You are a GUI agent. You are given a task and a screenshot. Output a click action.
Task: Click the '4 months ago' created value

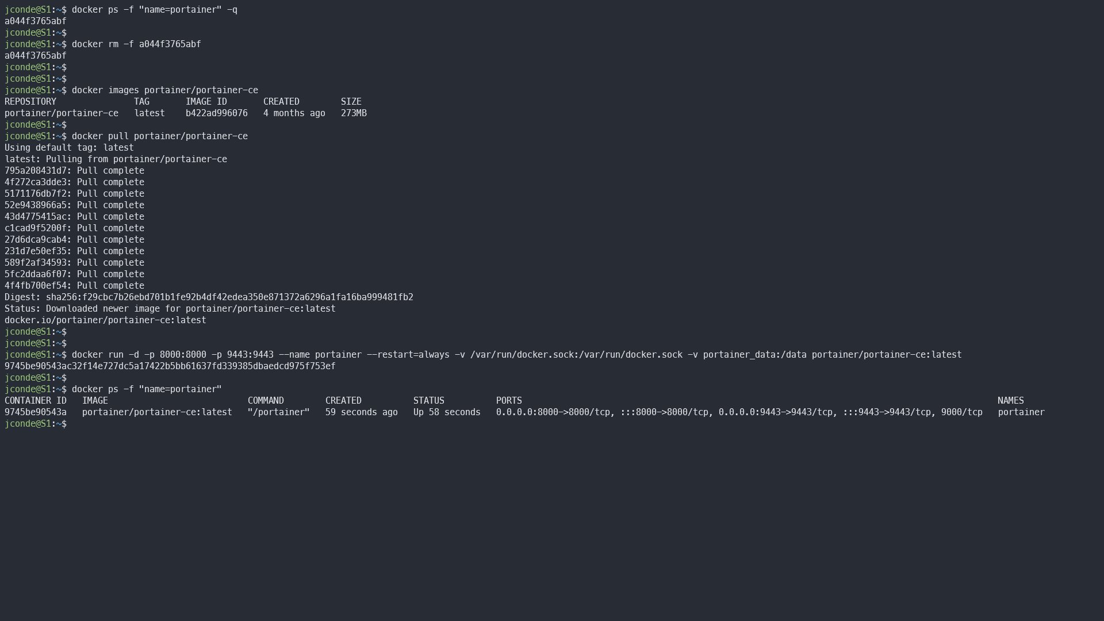tap(294, 113)
